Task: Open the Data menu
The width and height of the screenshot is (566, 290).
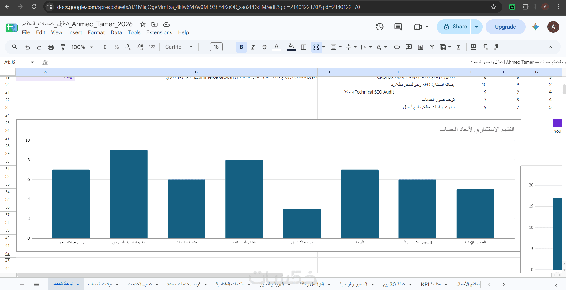Action: point(116,32)
